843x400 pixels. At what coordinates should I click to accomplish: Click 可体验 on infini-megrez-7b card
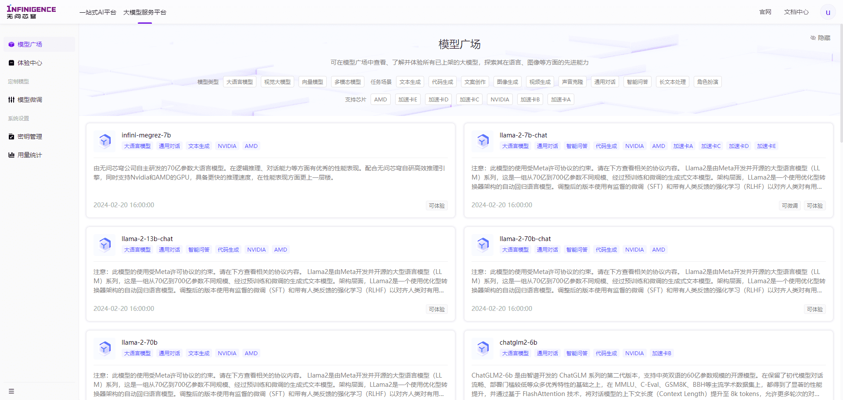tap(436, 205)
